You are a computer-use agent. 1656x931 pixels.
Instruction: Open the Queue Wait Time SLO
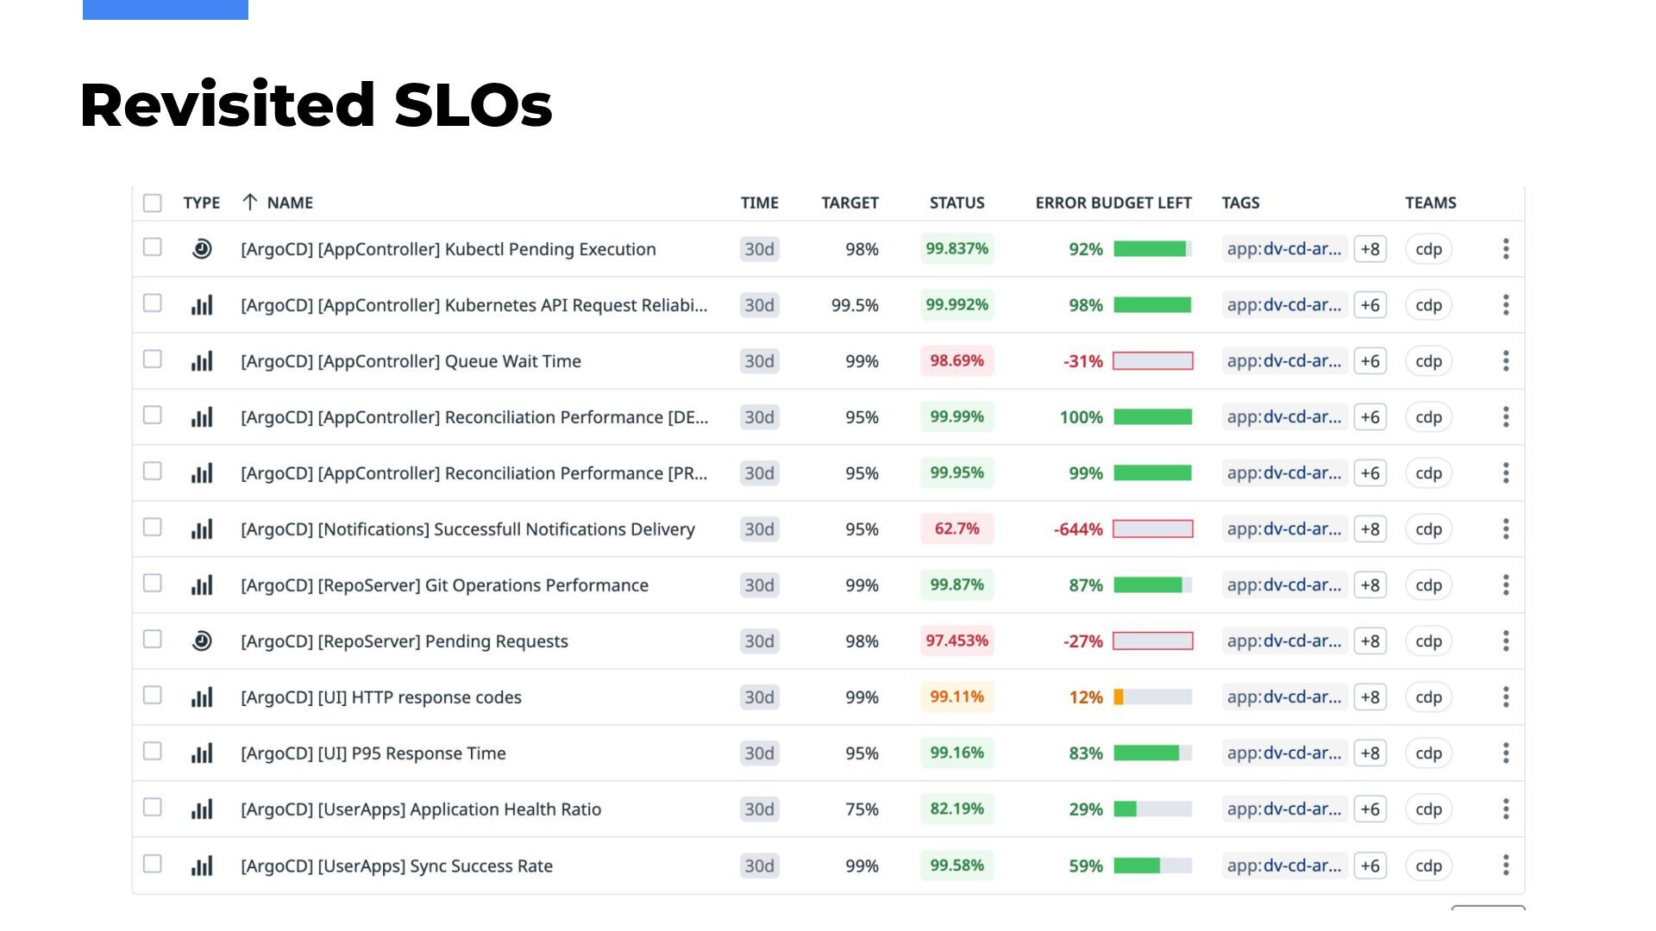[411, 361]
